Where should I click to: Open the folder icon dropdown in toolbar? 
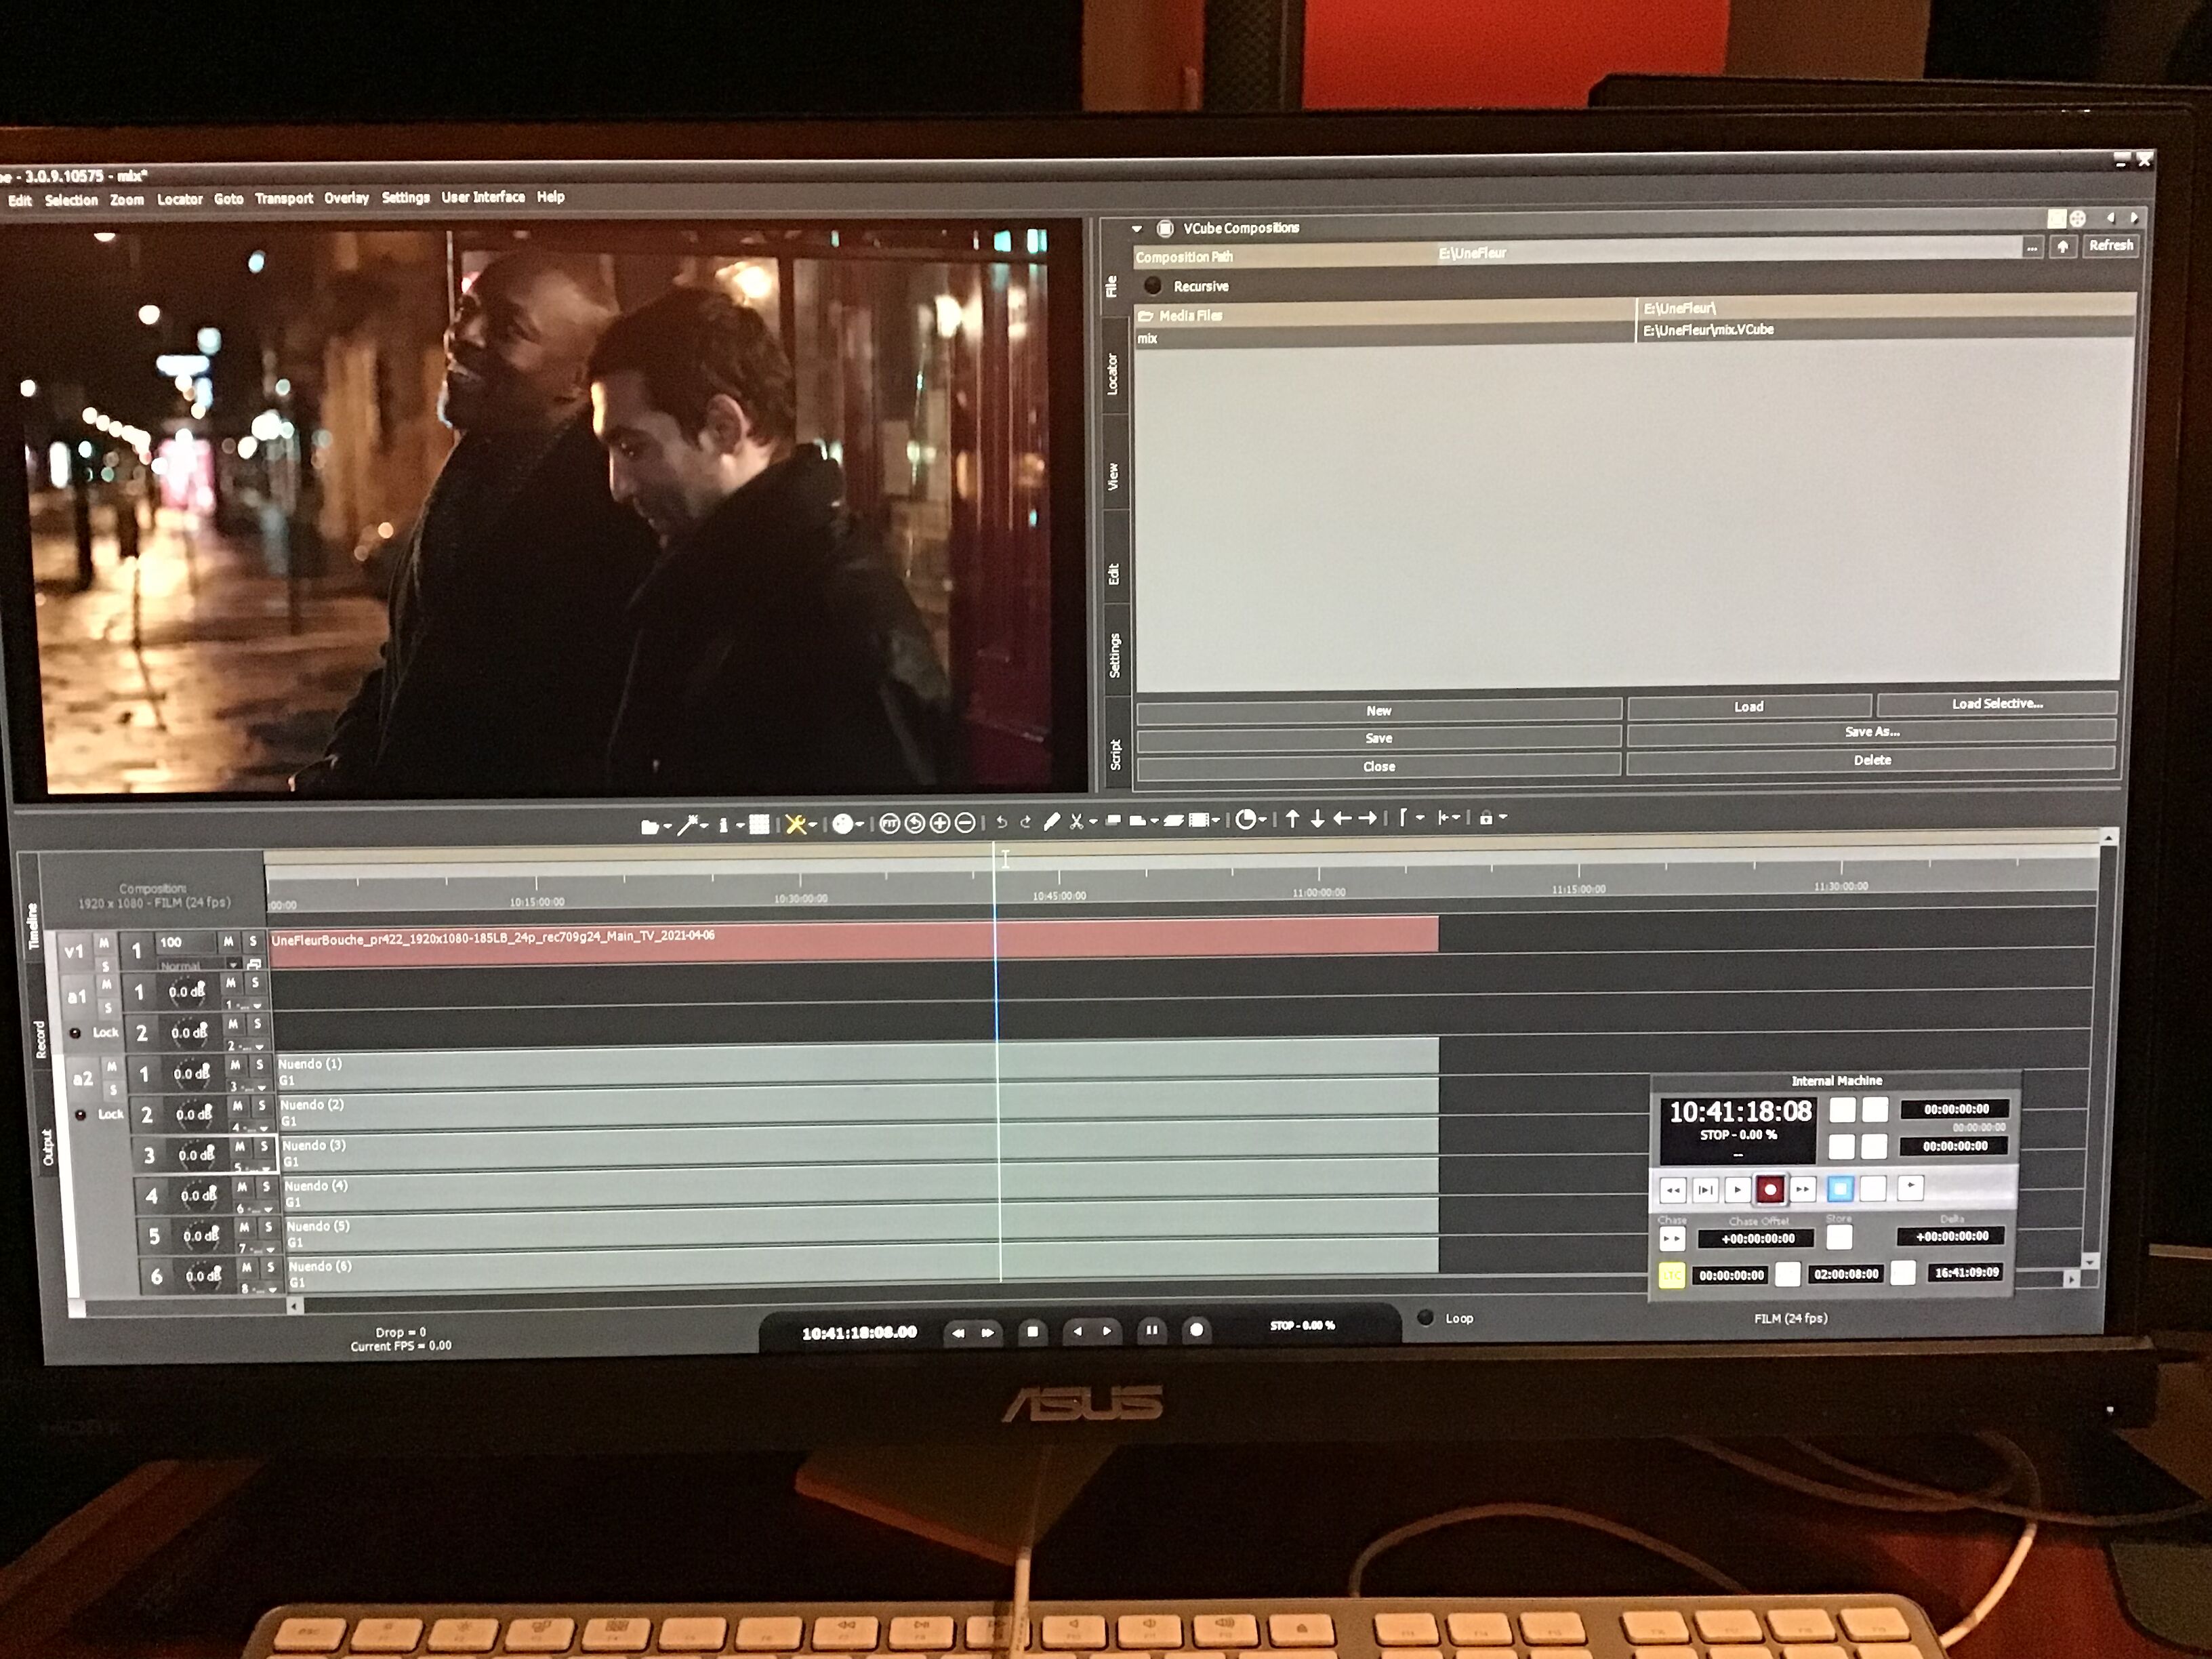(667, 826)
